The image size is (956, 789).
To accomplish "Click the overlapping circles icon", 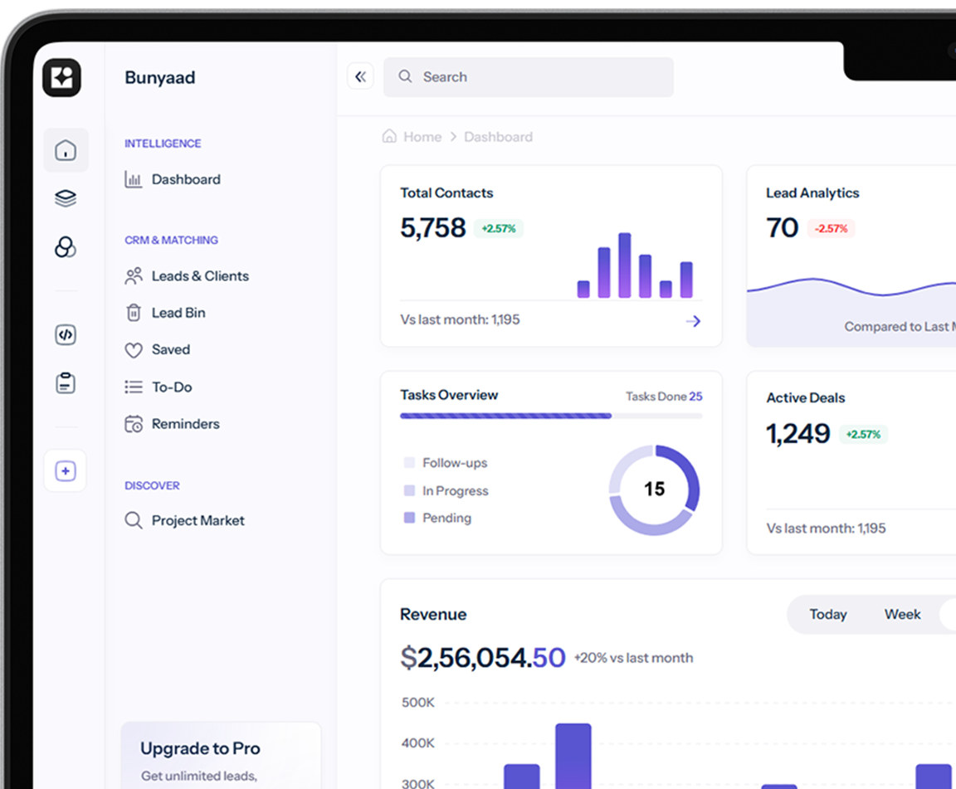I will [66, 247].
